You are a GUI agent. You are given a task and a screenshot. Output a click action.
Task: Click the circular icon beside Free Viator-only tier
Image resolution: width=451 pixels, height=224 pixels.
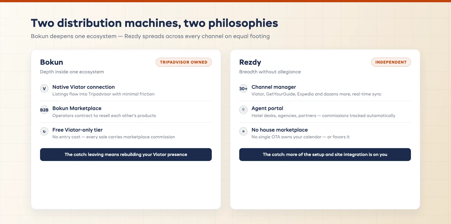(44, 131)
